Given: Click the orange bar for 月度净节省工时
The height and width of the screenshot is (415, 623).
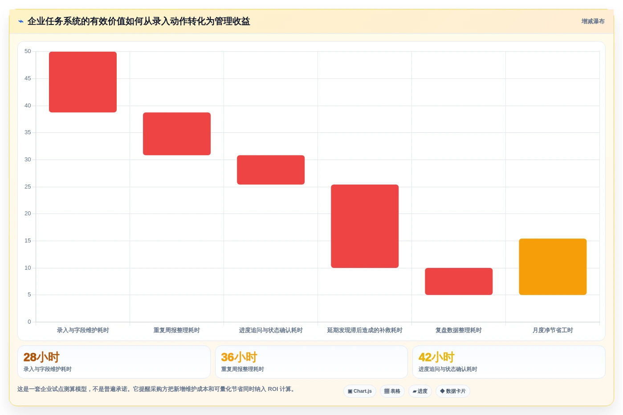Looking at the screenshot, I should tap(553, 267).
